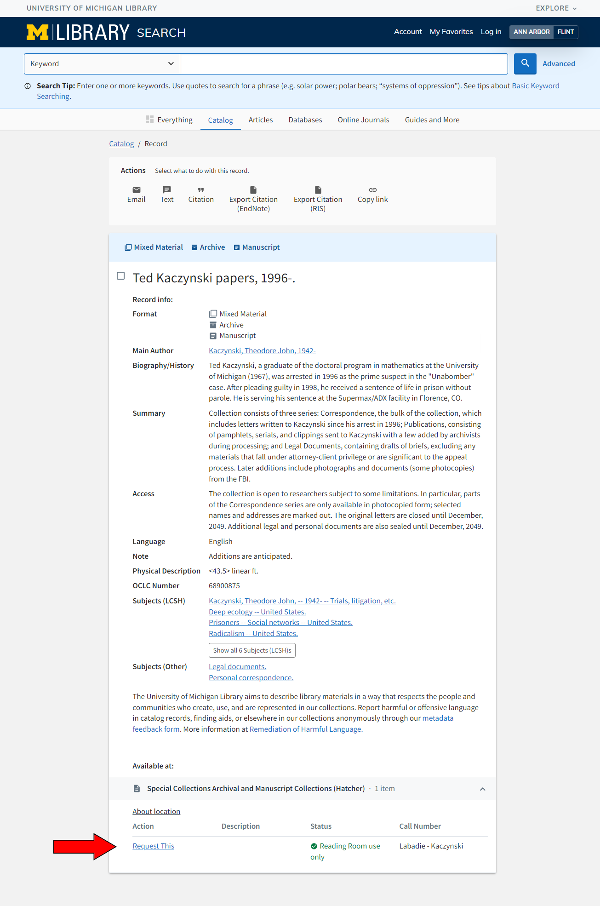Click the Text message icon
The height and width of the screenshot is (906, 600).
pyautogui.click(x=167, y=190)
